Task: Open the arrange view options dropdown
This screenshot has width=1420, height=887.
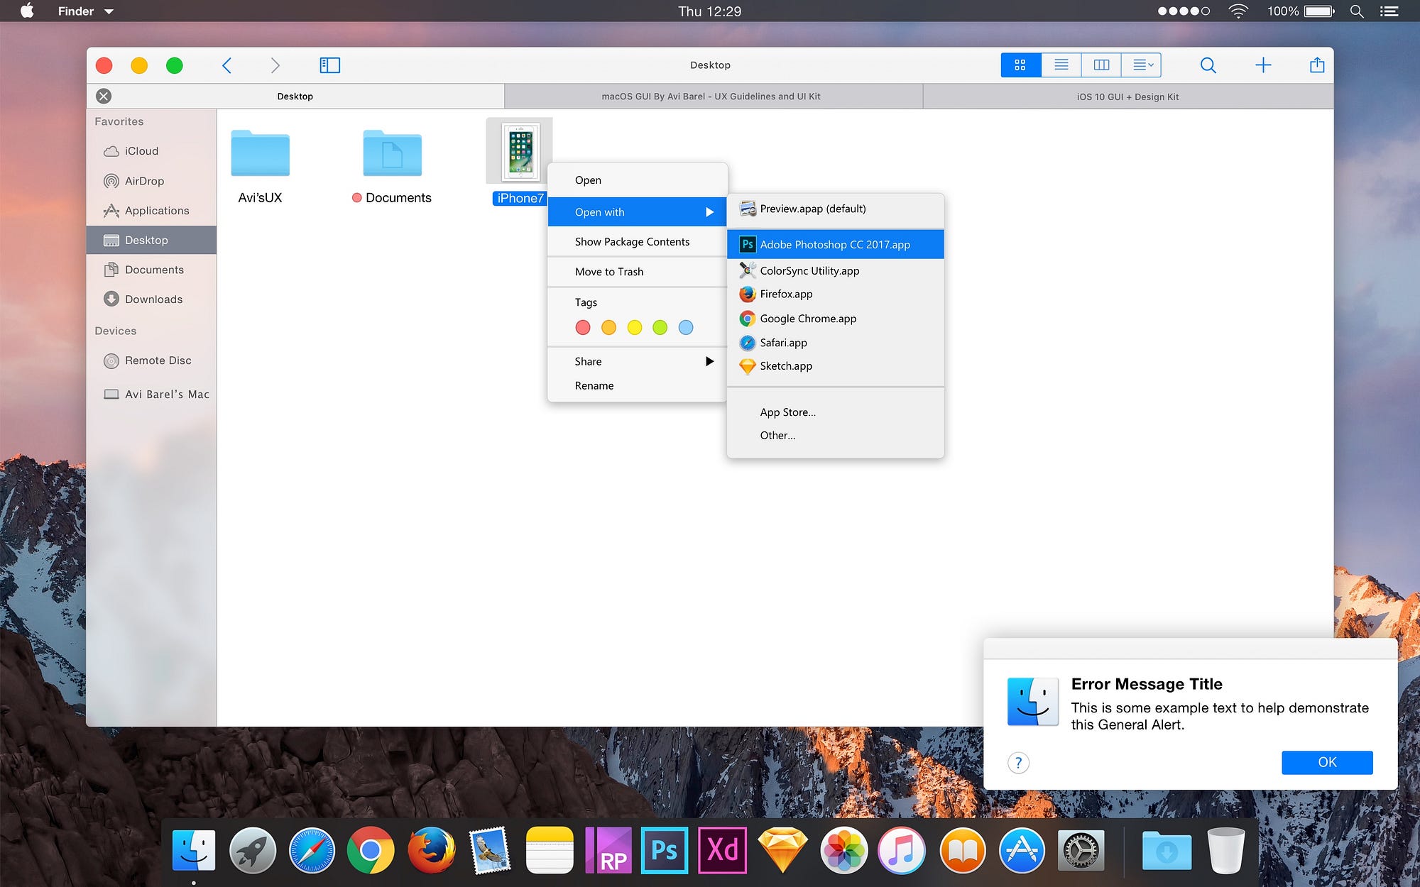Action: 1142,65
